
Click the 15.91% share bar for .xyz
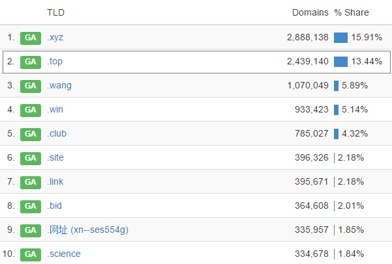(x=340, y=38)
